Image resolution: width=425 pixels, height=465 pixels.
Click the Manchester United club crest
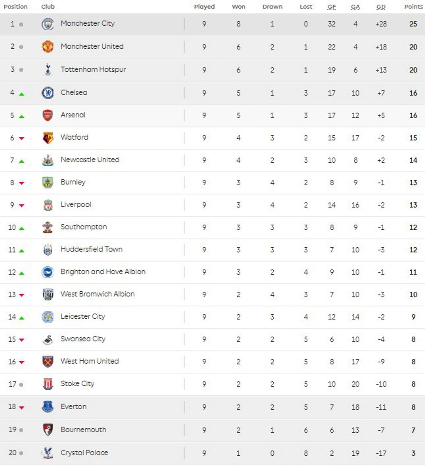pos(48,47)
